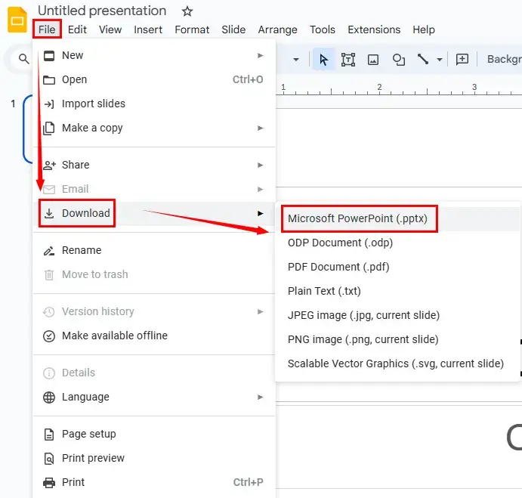Screen dimensions: 522x498
Task: Open the Extensions menu
Action: coord(374,29)
